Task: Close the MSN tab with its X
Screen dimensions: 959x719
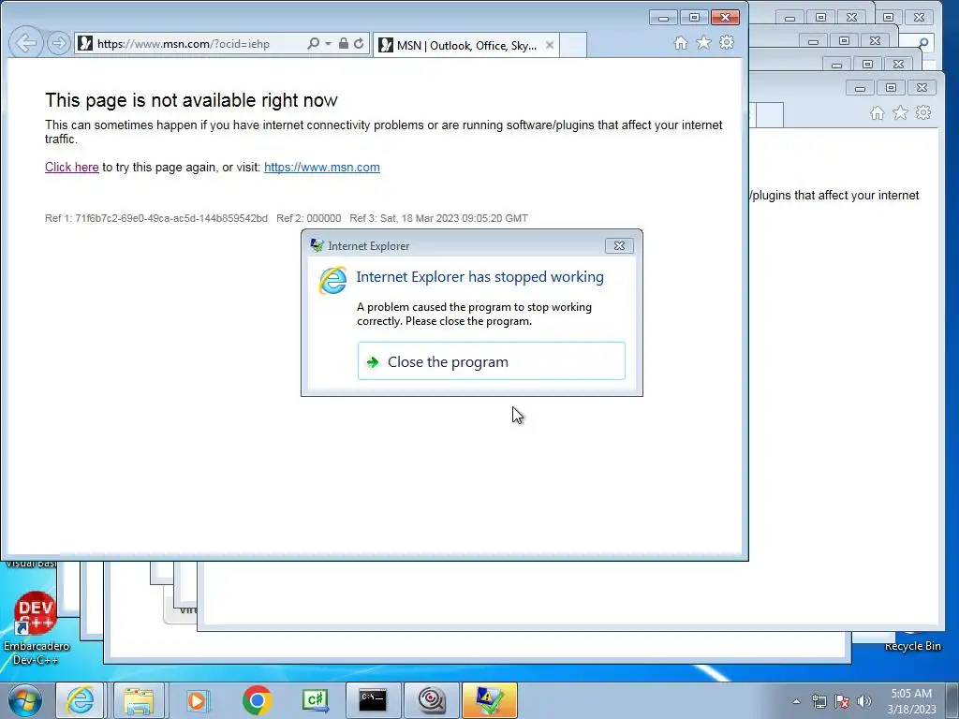Action: pos(549,45)
